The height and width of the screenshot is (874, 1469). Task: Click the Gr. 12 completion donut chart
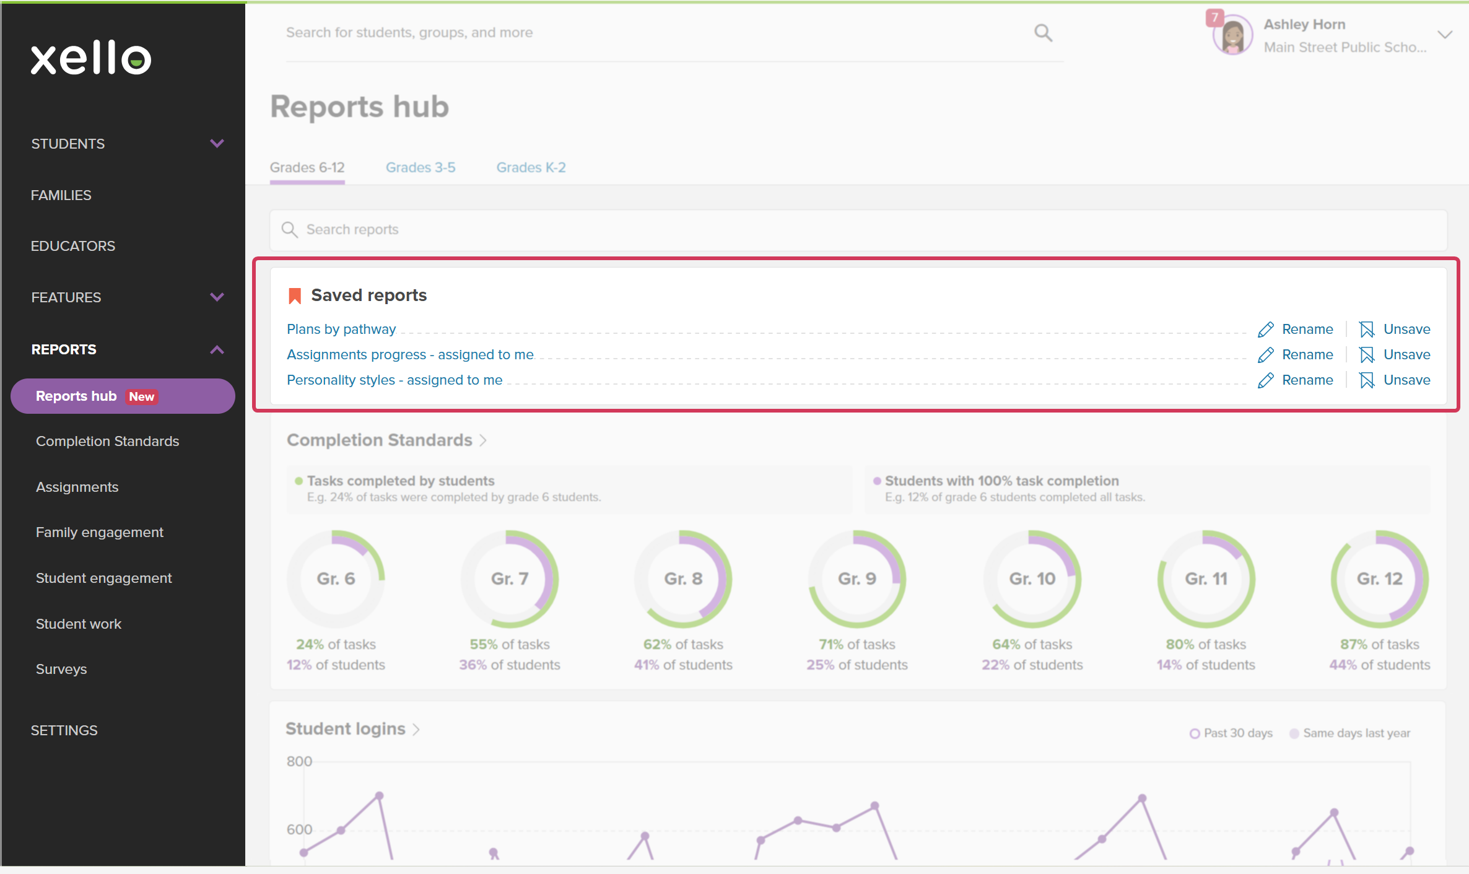click(1380, 579)
